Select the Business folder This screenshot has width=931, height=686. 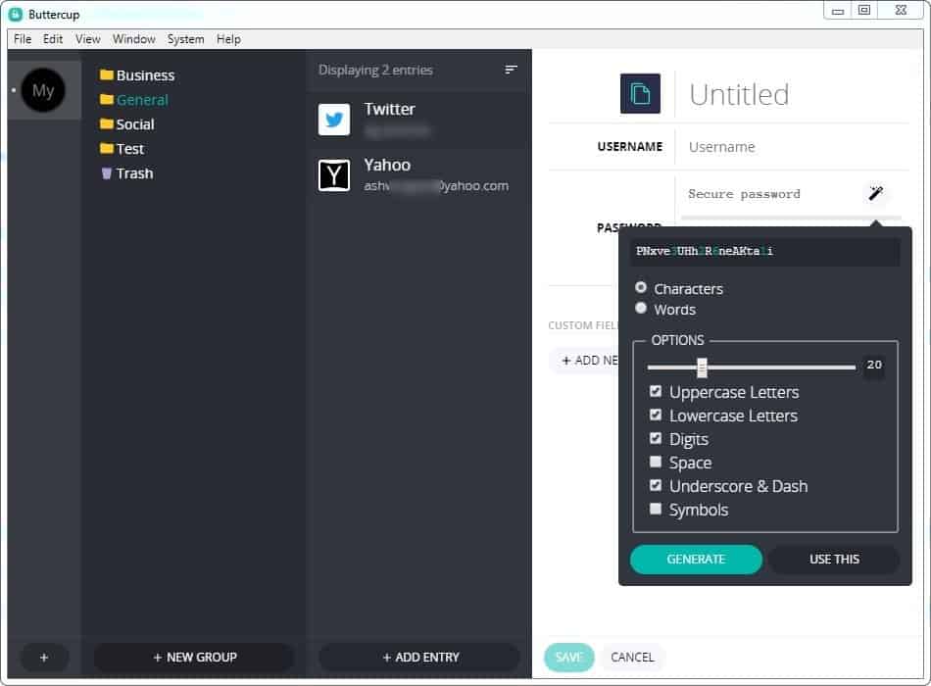[144, 75]
